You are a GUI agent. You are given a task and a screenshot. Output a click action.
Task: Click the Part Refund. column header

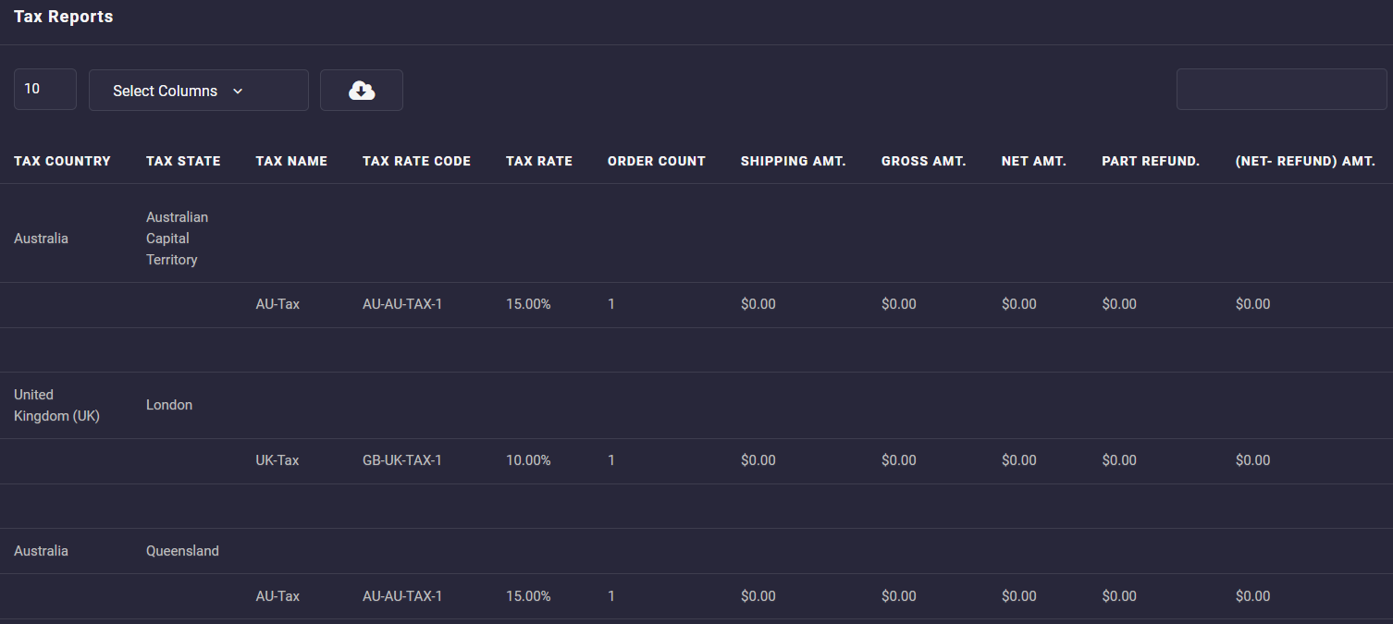[1151, 161]
